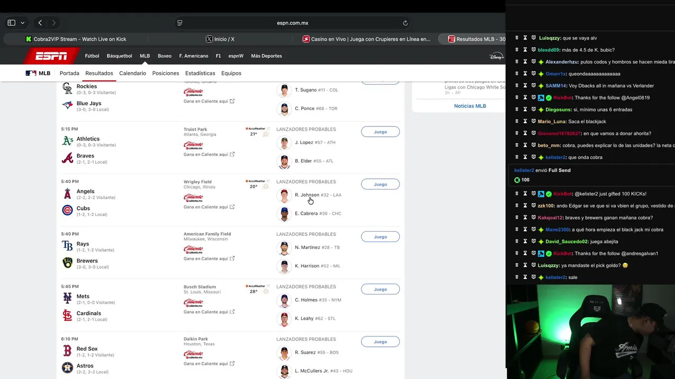Switch to the Cobra2VIP Stream Kick tab
This screenshot has height=379, width=675.
click(76, 39)
